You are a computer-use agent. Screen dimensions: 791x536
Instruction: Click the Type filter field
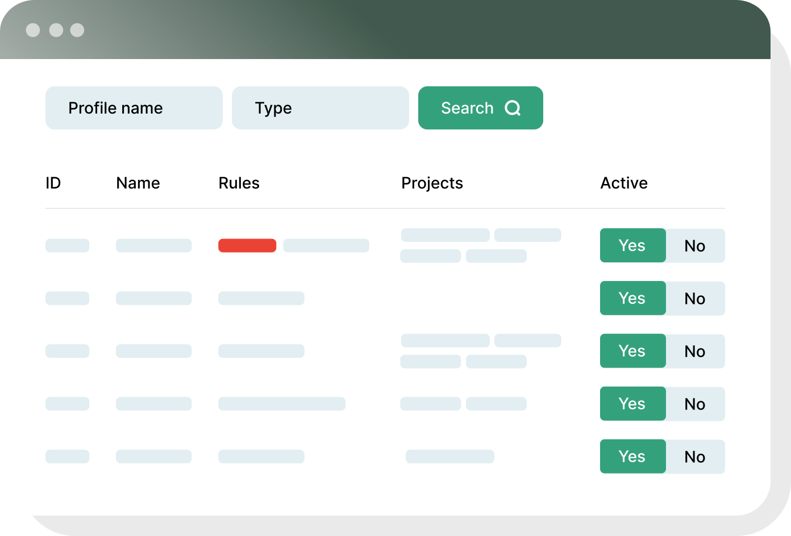point(320,108)
